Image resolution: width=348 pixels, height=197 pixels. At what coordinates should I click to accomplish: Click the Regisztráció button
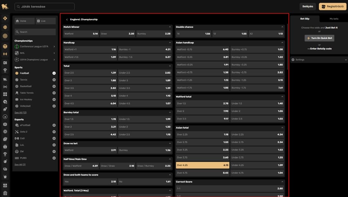coord(332,6)
